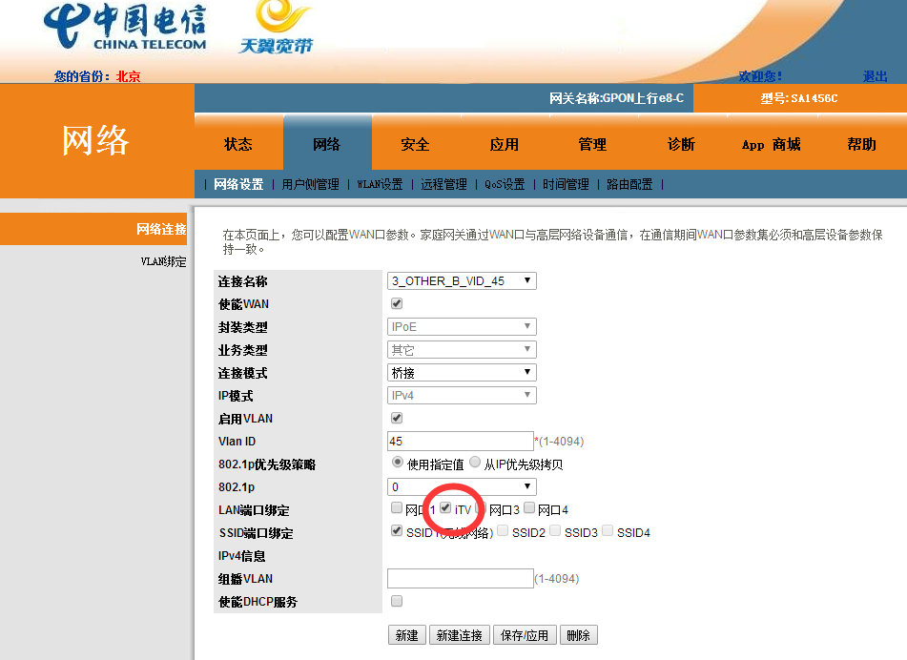Select 网络连接 in left sidebar
The width and height of the screenshot is (907, 660).
pos(161,229)
